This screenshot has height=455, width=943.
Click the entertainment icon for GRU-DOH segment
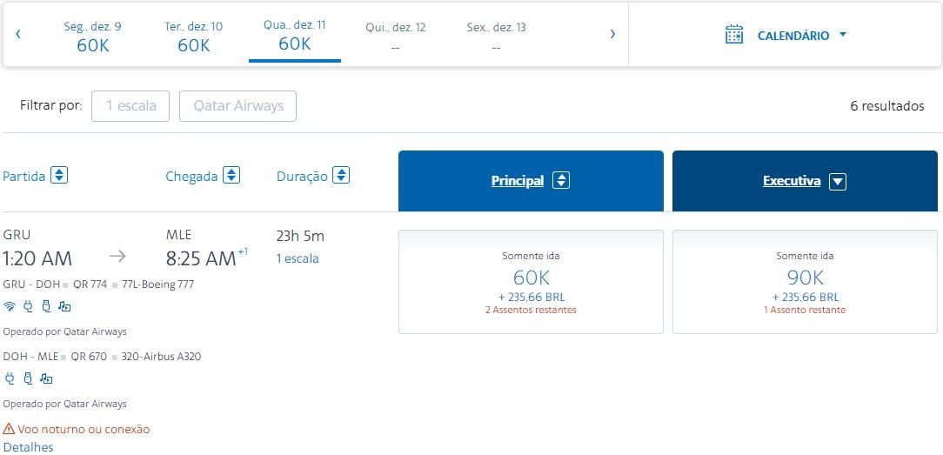(x=64, y=306)
